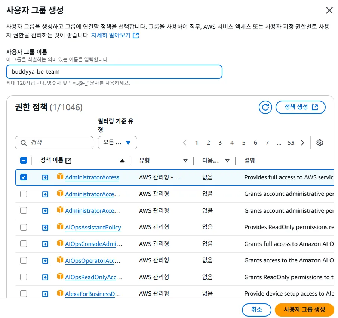The height and width of the screenshot is (318, 338).
Task: Sort the 유형 column
Action: (185, 161)
